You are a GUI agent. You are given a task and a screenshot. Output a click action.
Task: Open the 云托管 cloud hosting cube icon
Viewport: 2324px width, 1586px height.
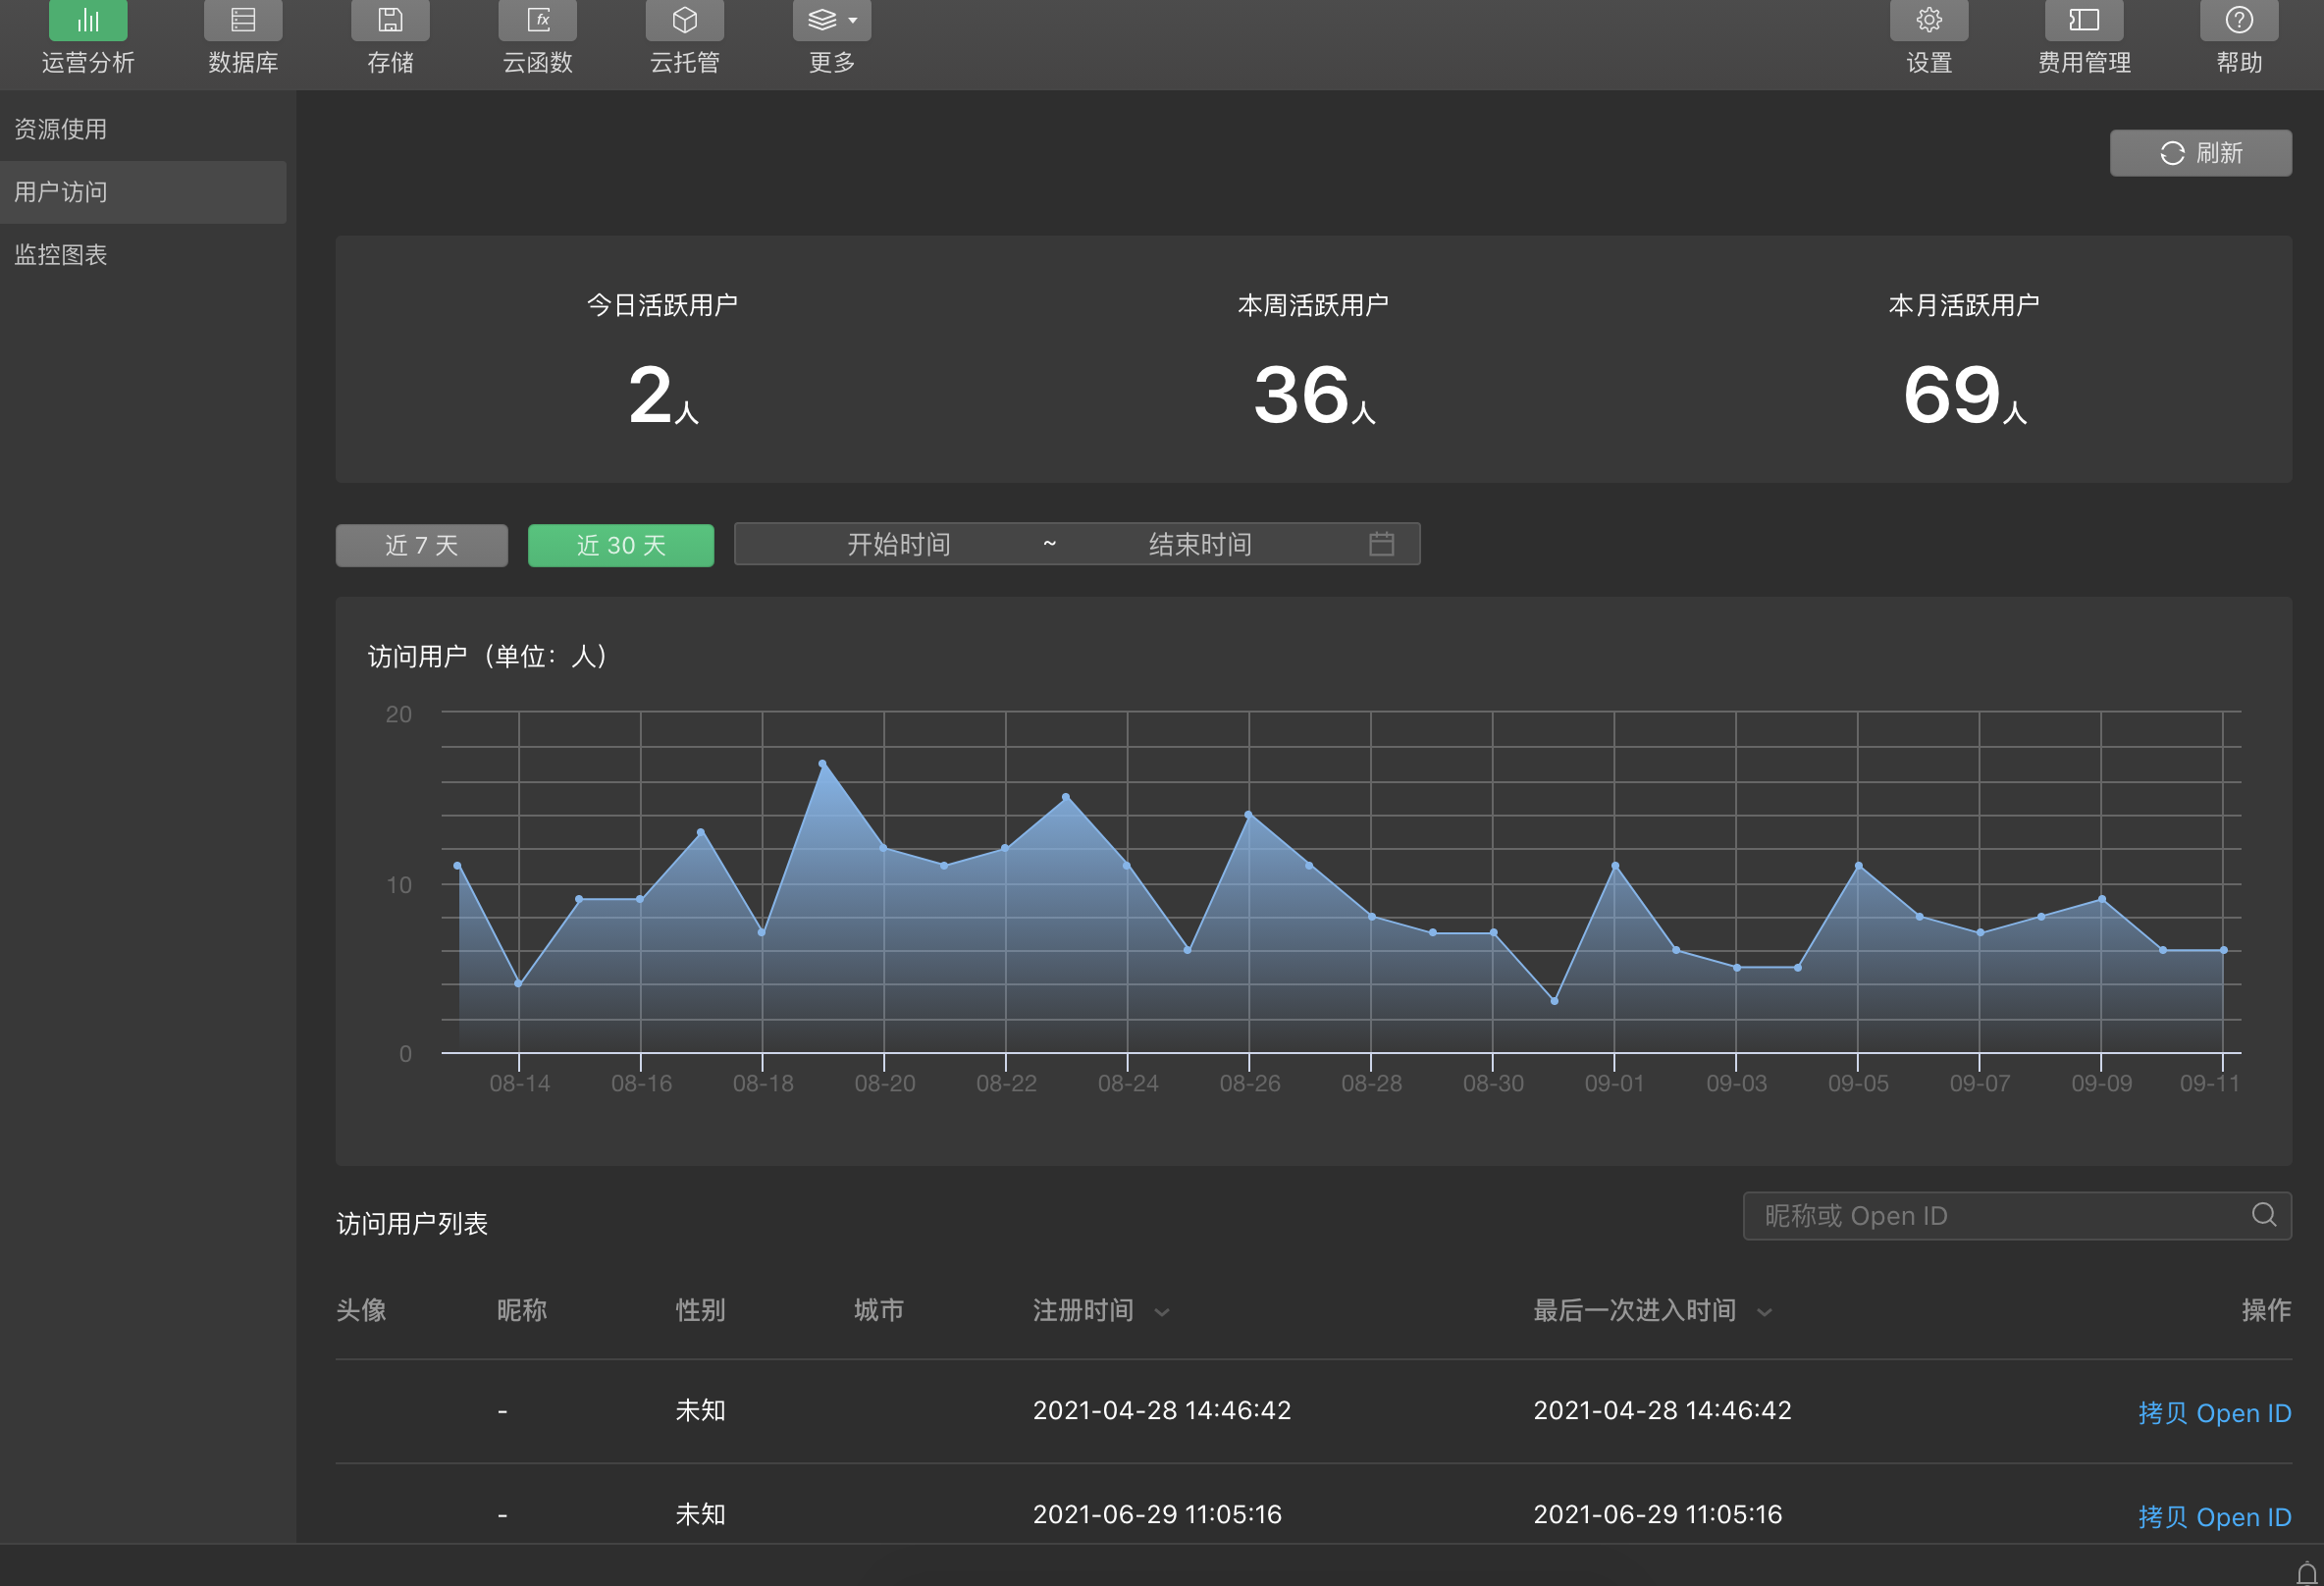point(684,20)
